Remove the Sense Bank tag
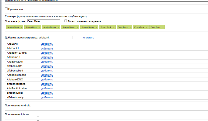This screenshot has height=121, width=208. tap(114, 27)
